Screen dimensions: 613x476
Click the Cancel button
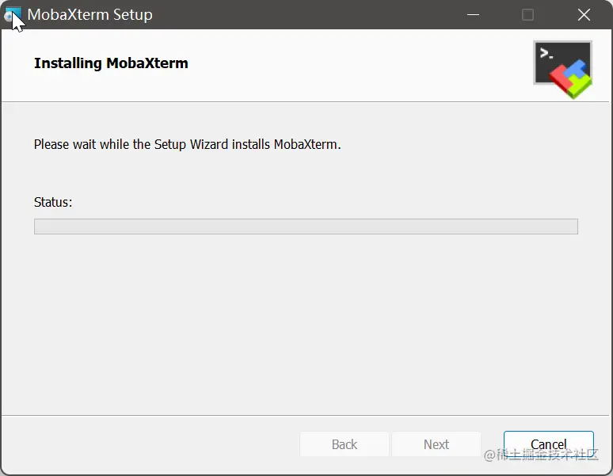[x=549, y=444]
